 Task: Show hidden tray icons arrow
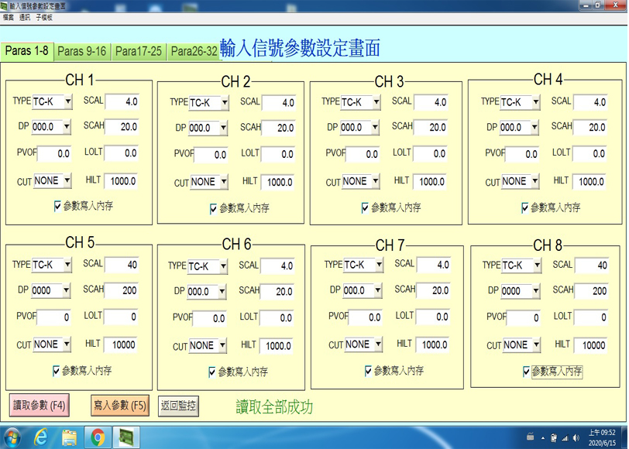[x=543, y=438]
